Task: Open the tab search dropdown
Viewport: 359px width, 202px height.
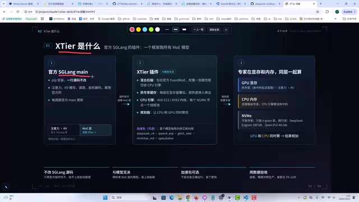Action: coord(3,4)
